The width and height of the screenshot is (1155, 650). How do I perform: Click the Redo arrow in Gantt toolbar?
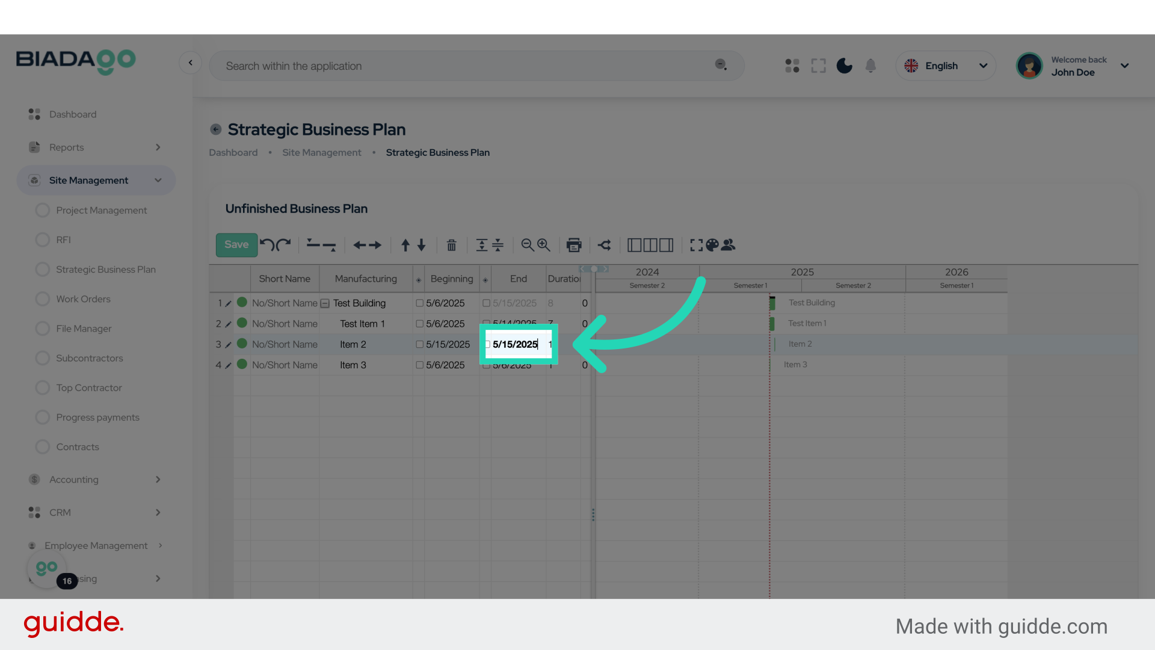pyautogui.click(x=284, y=244)
